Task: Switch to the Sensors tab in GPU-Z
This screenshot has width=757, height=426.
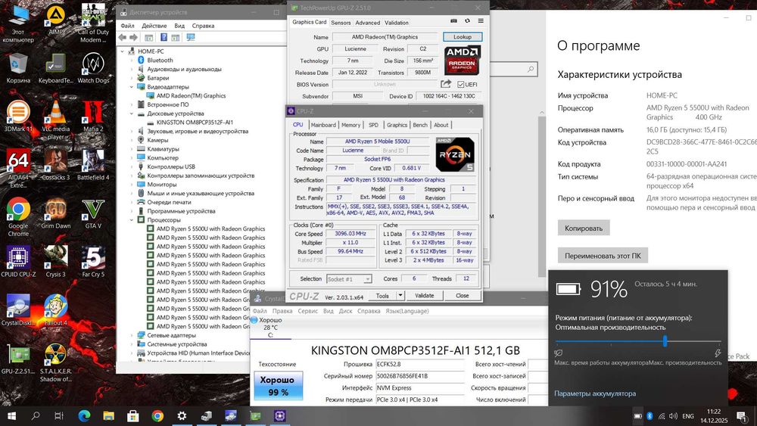Action: (341, 23)
